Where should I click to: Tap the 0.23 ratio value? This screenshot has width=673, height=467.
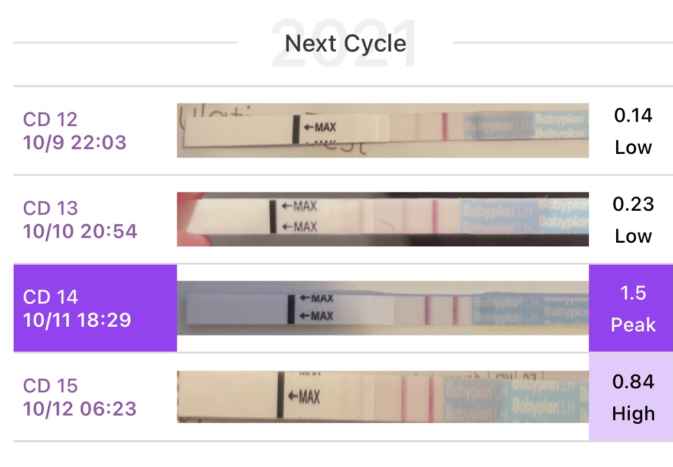point(633,204)
